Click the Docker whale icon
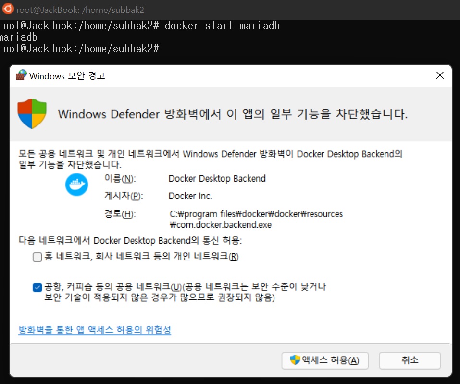The image size is (460, 384). point(76,185)
